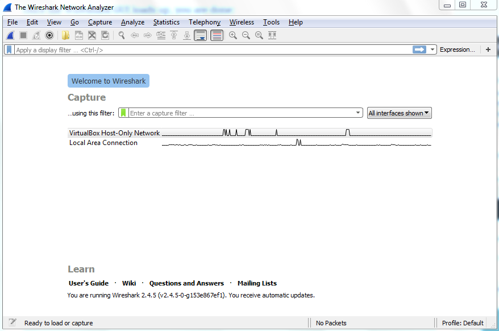Click the Restart current capture icon

[36, 35]
